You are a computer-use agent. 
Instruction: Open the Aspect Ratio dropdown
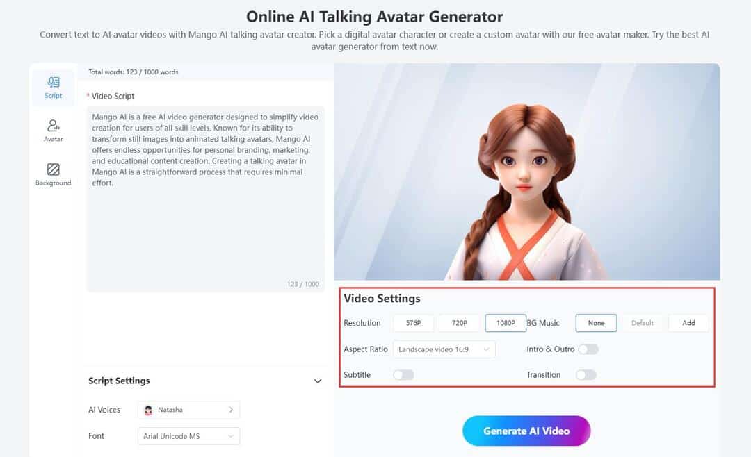point(444,349)
